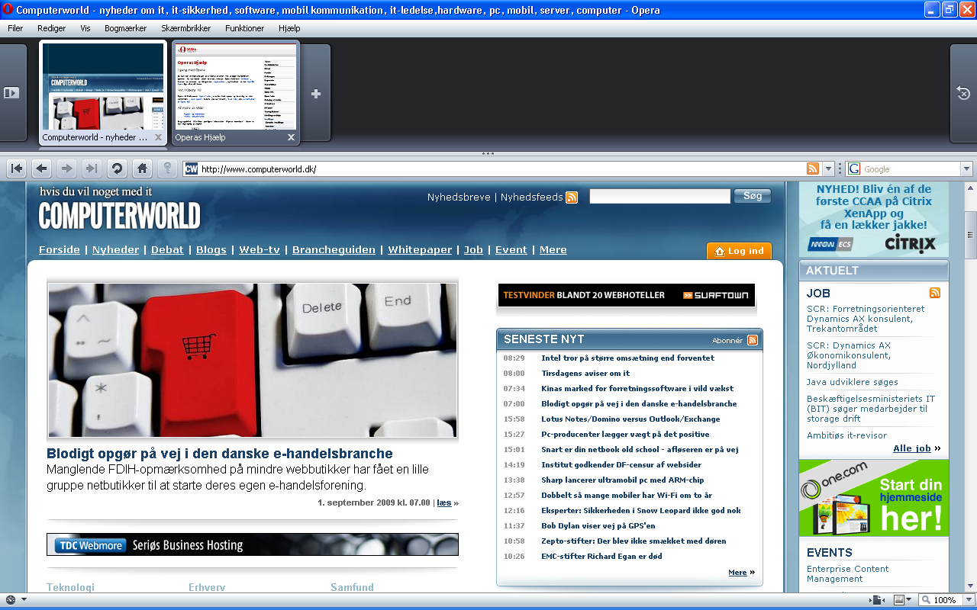Click the Søg button
Viewport: 977px width, 610px height.
pos(753,196)
